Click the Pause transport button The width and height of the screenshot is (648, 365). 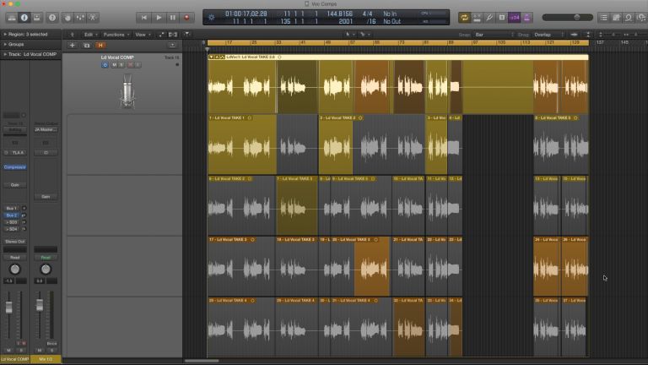[172, 17]
